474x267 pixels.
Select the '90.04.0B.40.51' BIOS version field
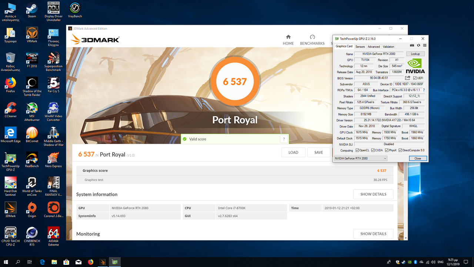(379, 78)
